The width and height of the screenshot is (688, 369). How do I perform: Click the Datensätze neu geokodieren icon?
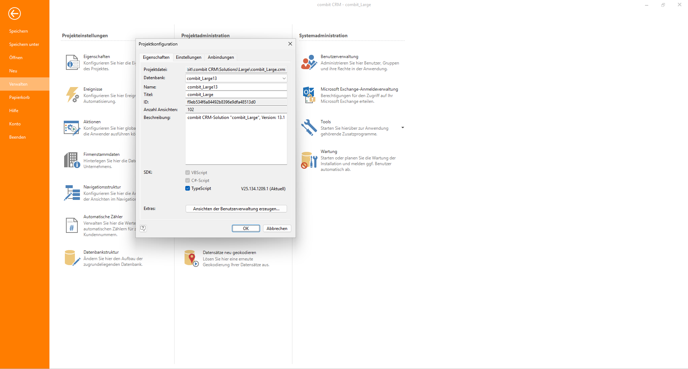[191, 258]
